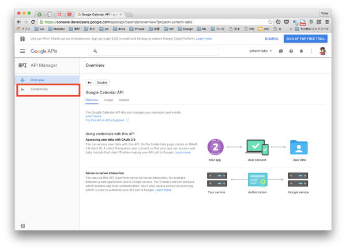The width and height of the screenshot is (346, 251).
Task: Go back using the browser back arrow
Action: (19, 22)
